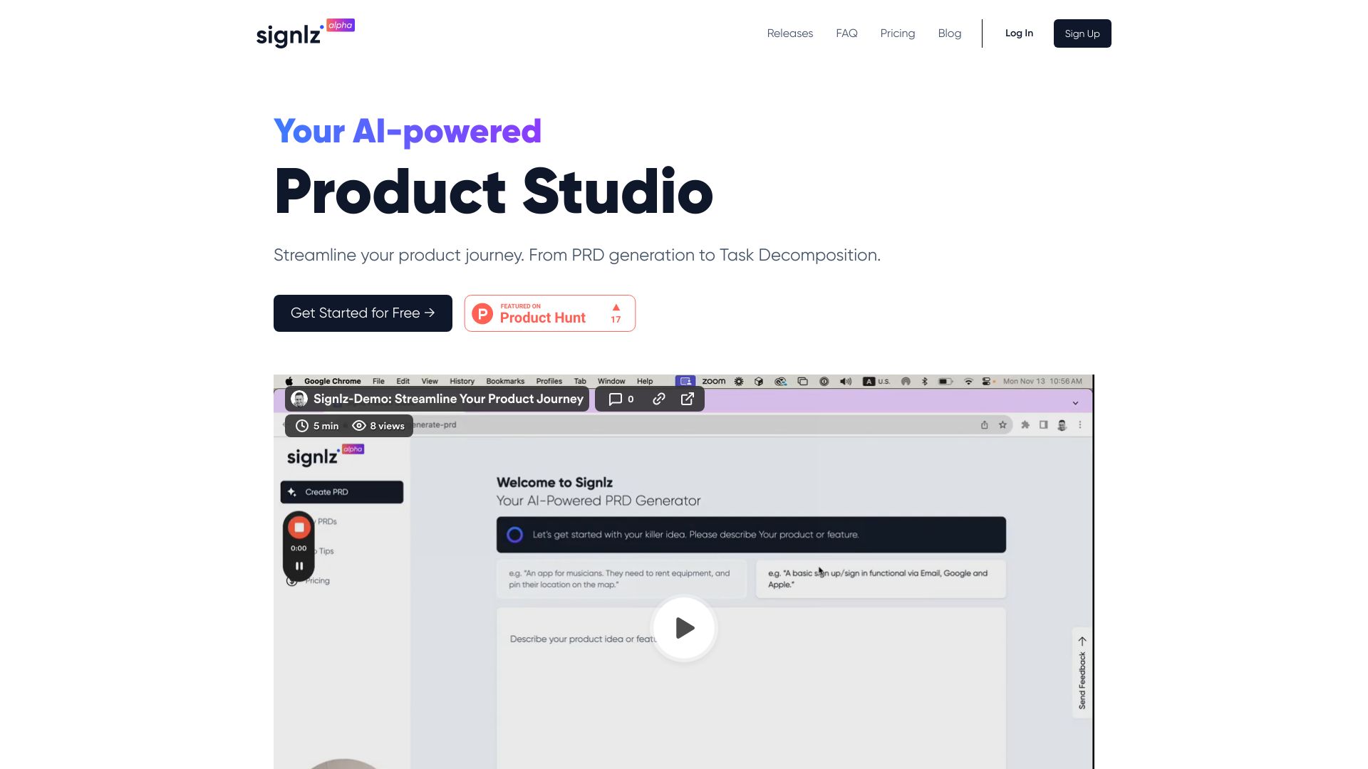Open the Blog menu item

[x=949, y=33]
